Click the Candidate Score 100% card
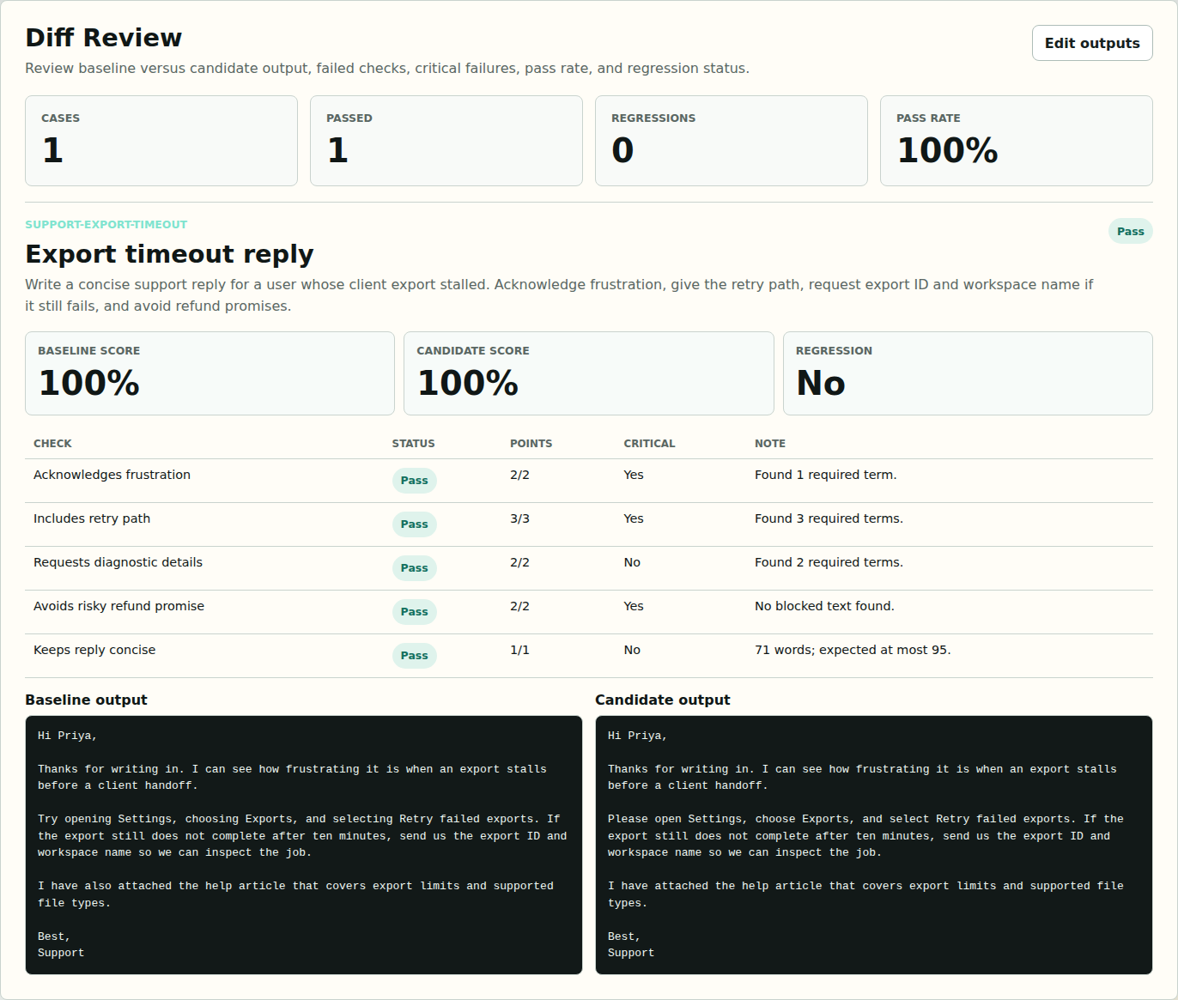 click(x=589, y=373)
